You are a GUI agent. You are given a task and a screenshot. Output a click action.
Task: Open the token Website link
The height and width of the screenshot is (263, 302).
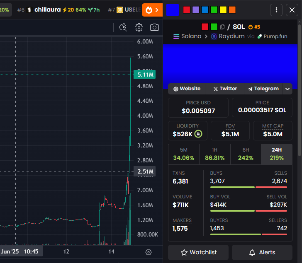point(187,89)
